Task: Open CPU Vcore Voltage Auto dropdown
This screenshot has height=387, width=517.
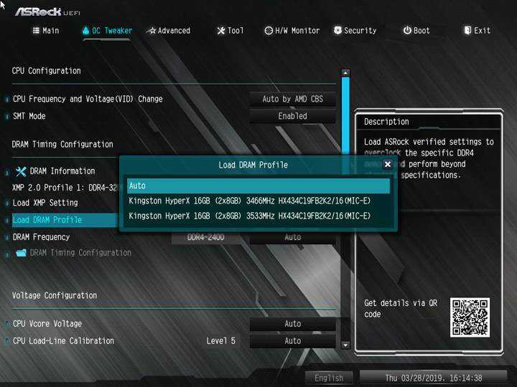Action: click(293, 324)
